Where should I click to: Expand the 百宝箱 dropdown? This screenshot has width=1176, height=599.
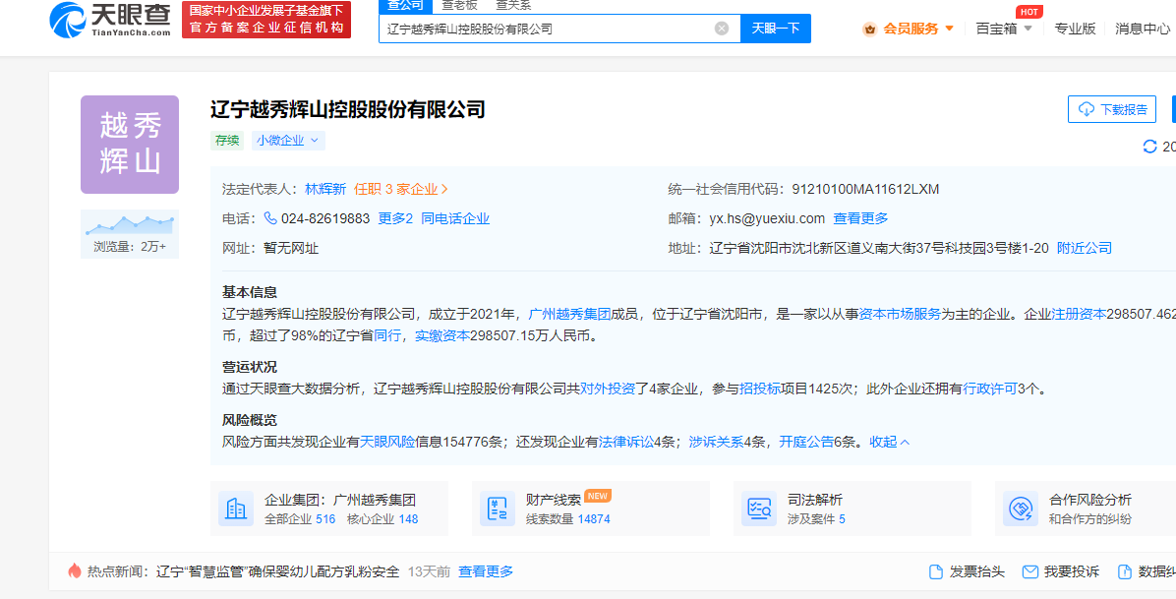pos(1004,29)
